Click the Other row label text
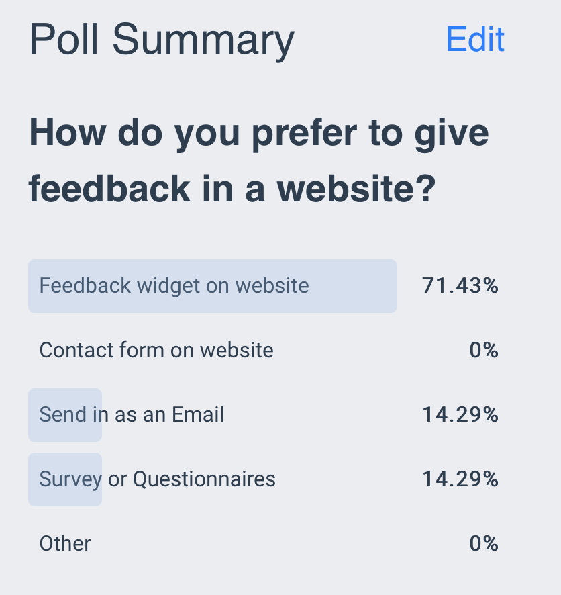This screenshot has height=595, width=561. [64, 543]
